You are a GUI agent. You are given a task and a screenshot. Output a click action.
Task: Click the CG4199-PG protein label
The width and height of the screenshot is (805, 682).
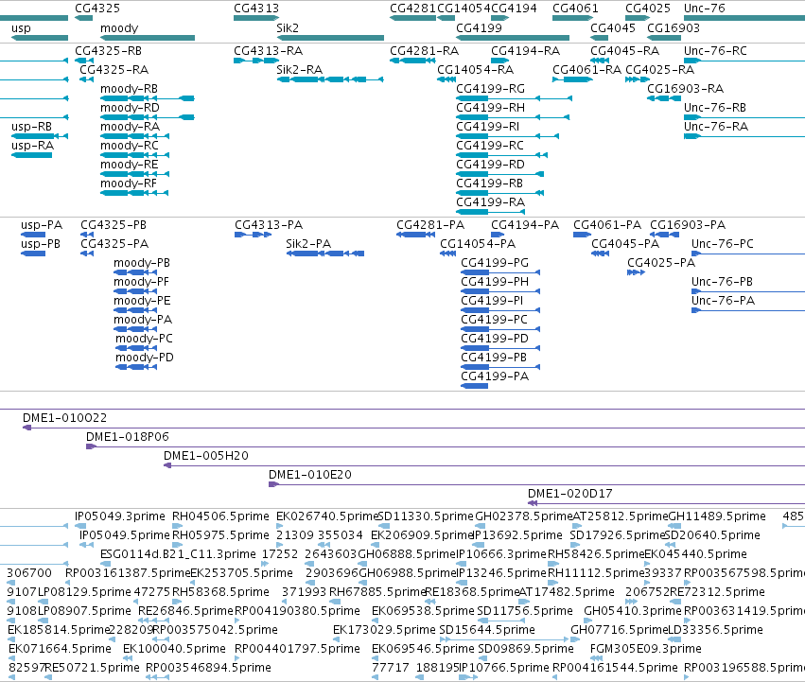(x=495, y=263)
